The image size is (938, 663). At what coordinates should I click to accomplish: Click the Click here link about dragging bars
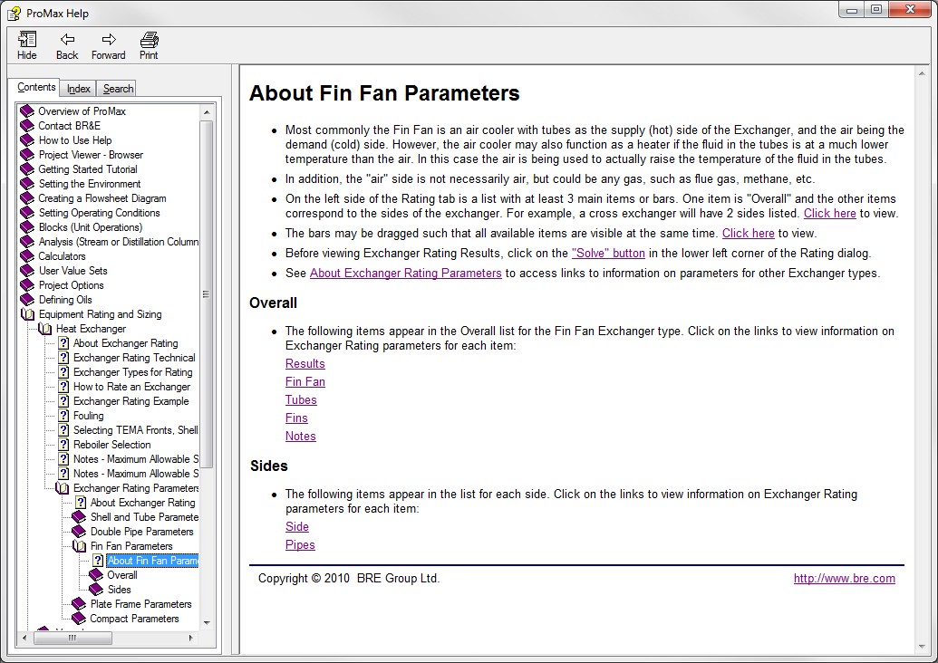click(749, 233)
